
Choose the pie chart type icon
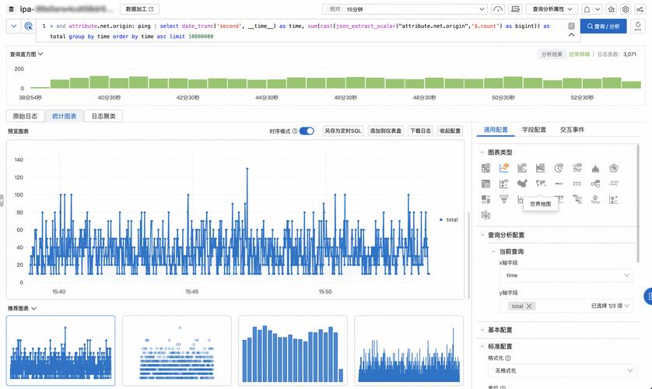(559, 168)
